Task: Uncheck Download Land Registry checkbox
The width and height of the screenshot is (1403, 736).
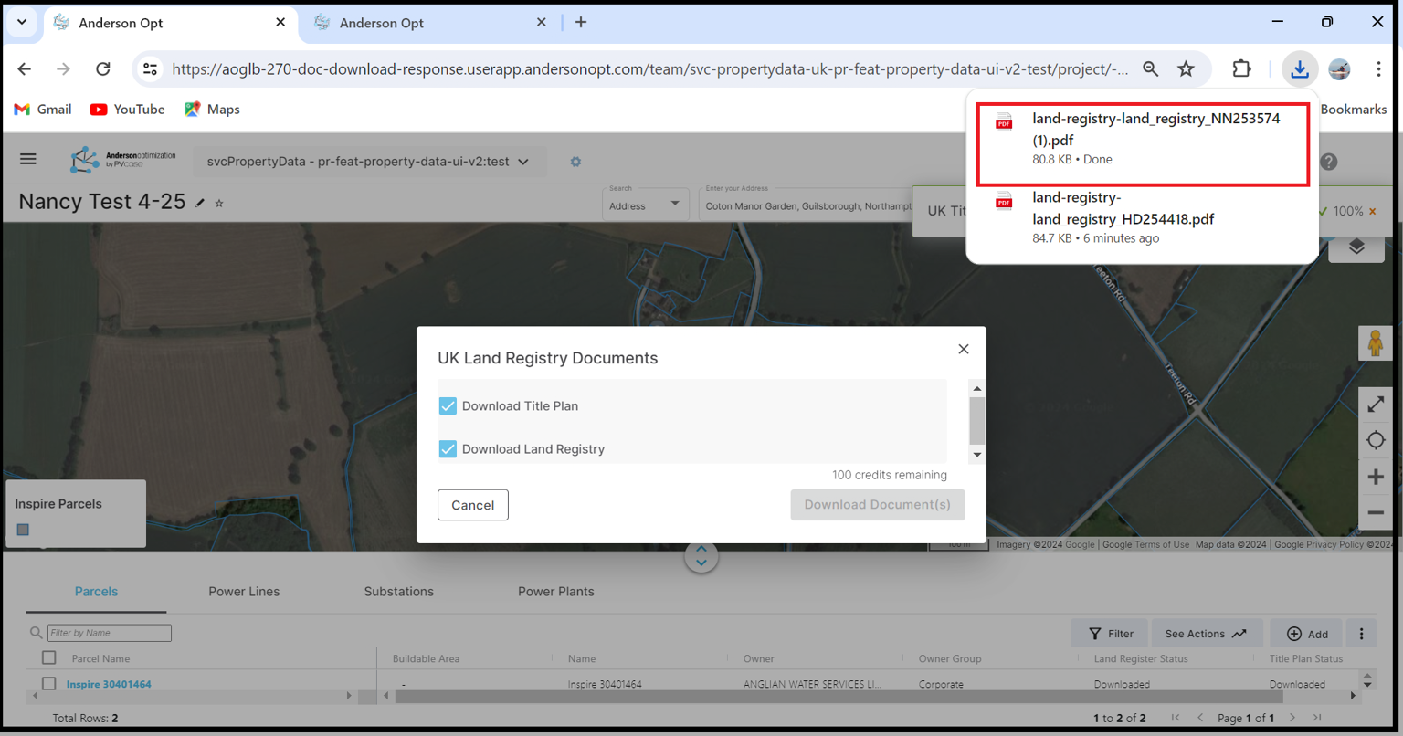Action: tap(448, 449)
